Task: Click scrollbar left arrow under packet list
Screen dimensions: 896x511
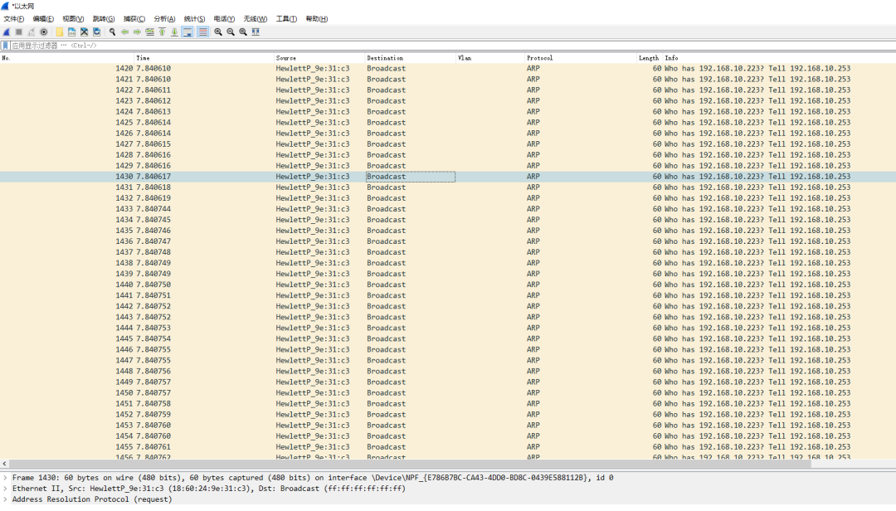Action: (5, 464)
